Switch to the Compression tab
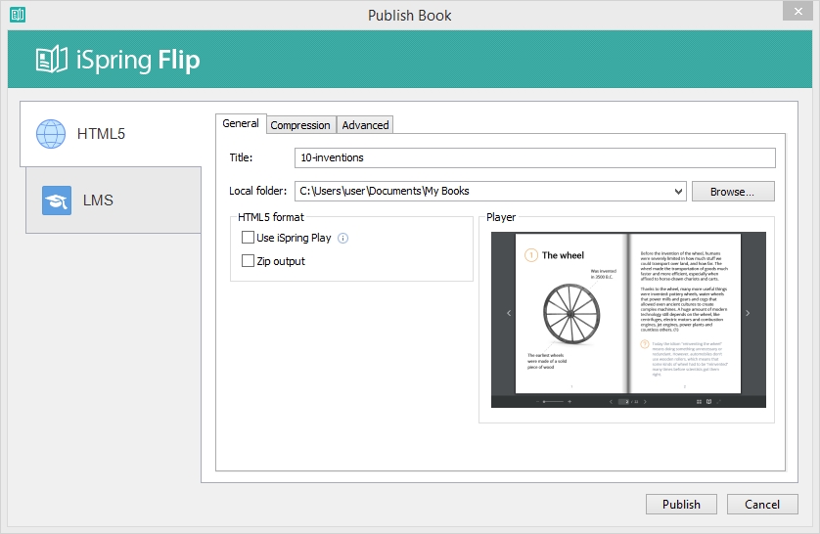The image size is (820, 534). click(300, 125)
